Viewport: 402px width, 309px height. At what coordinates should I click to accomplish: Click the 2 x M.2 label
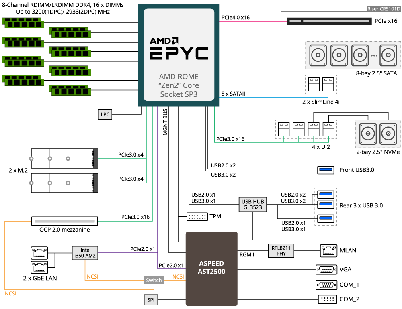pos(18,170)
